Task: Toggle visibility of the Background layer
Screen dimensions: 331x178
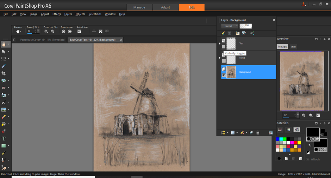Action: 224,75
